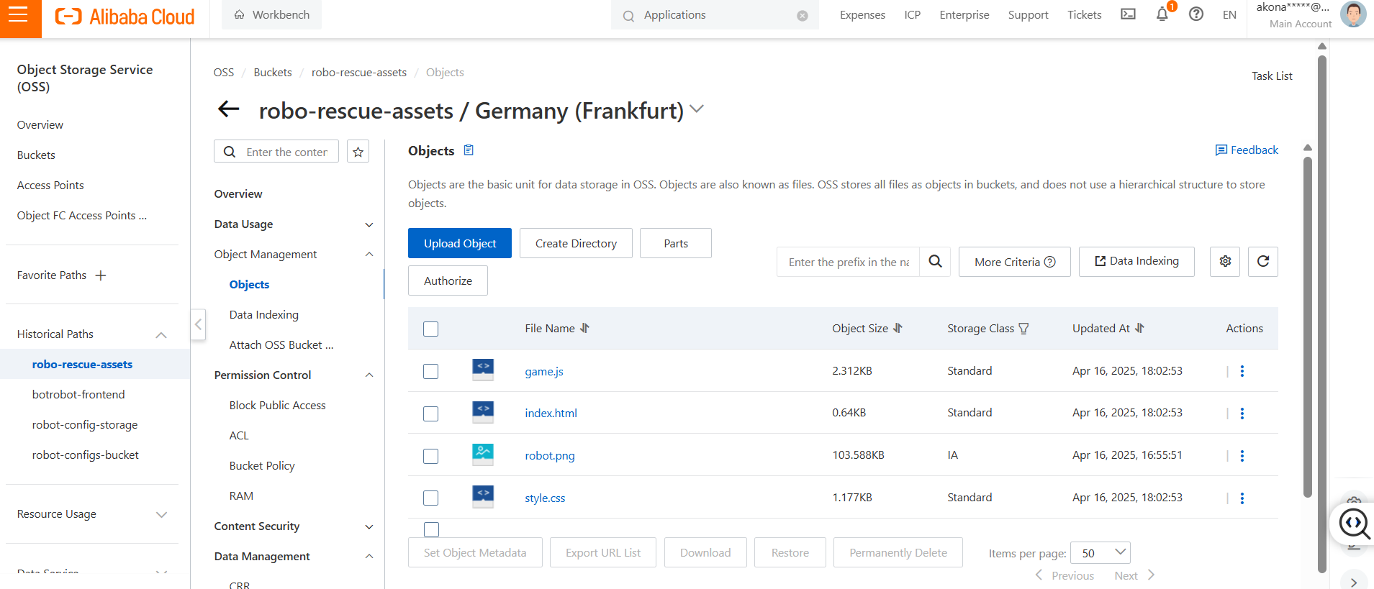The width and height of the screenshot is (1374, 589).
Task: Open the floating code assistant icon
Action: click(x=1354, y=523)
